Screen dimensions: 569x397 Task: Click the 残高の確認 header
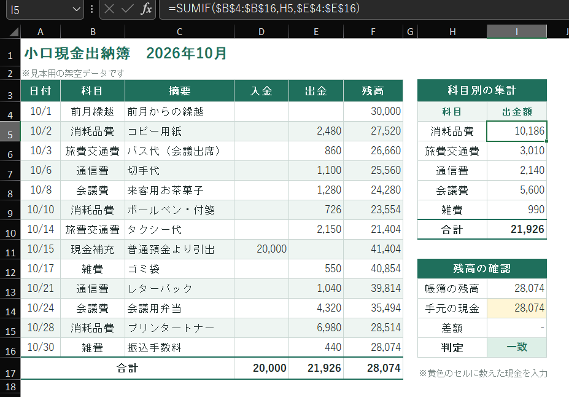click(482, 269)
